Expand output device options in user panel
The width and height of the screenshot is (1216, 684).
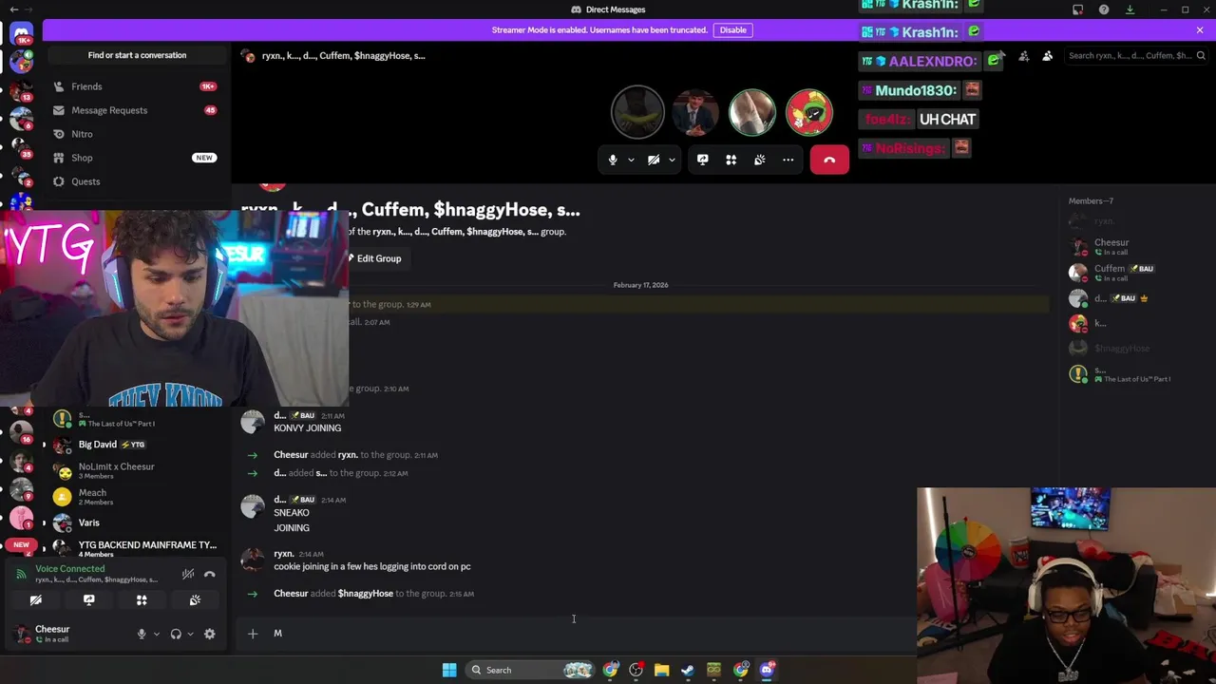point(190,634)
